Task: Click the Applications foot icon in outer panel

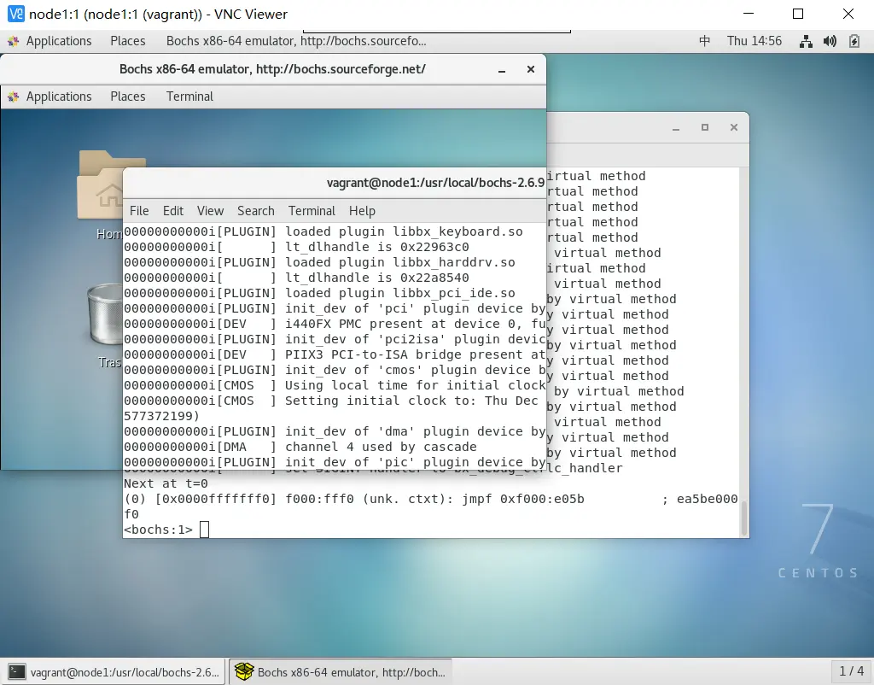Action: 14,41
